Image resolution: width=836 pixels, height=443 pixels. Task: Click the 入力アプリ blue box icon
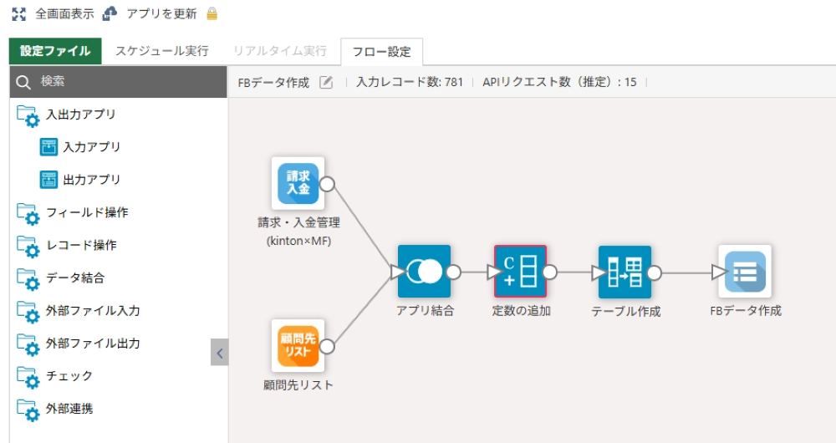pos(48,146)
